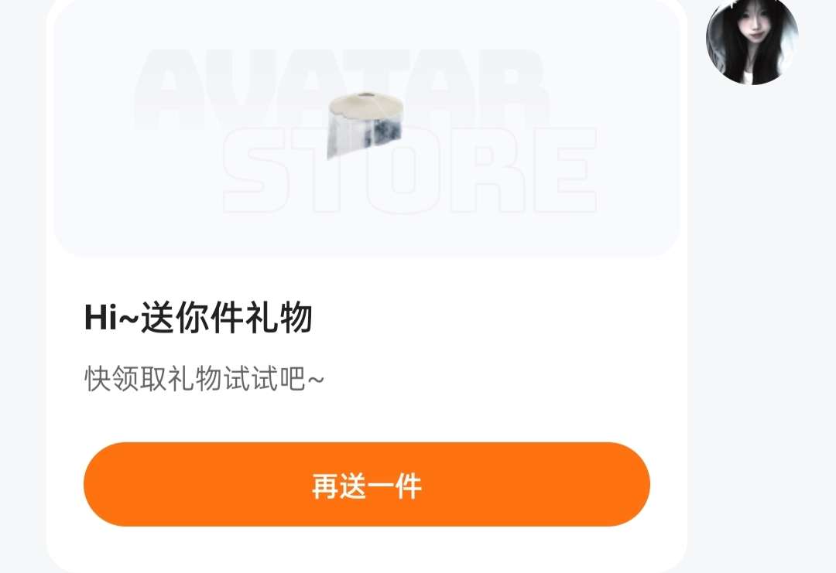The image size is (836, 573).
Task: Tap the gifted hat item image
Action: point(365,124)
